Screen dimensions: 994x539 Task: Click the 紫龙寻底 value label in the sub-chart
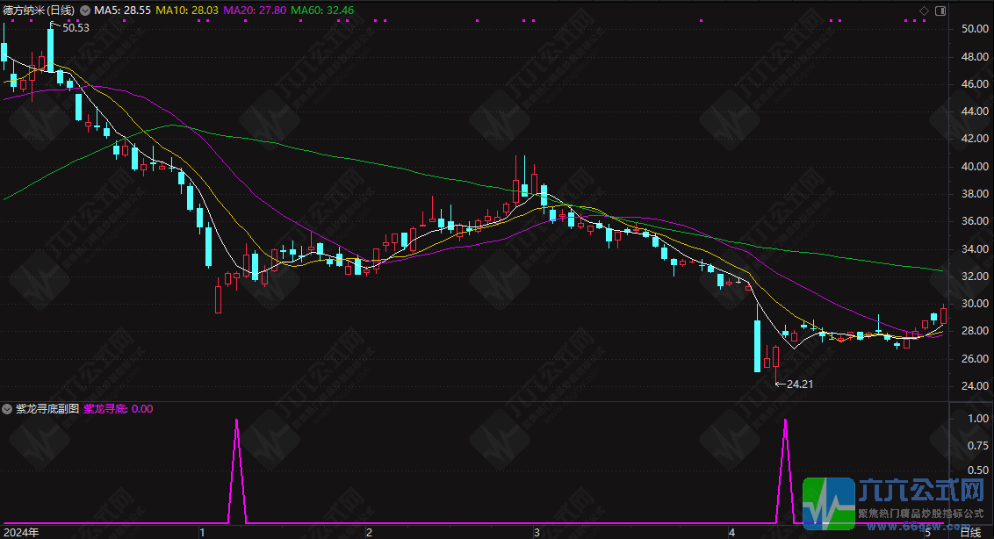119,409
